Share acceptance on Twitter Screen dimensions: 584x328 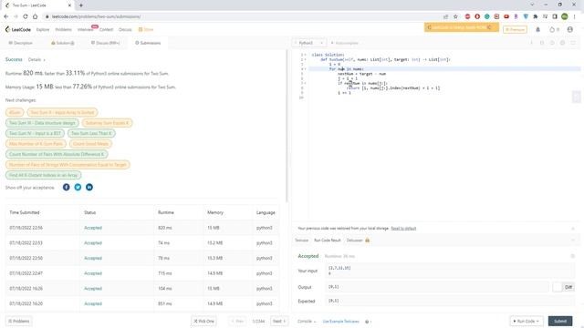tap(78, 187)
